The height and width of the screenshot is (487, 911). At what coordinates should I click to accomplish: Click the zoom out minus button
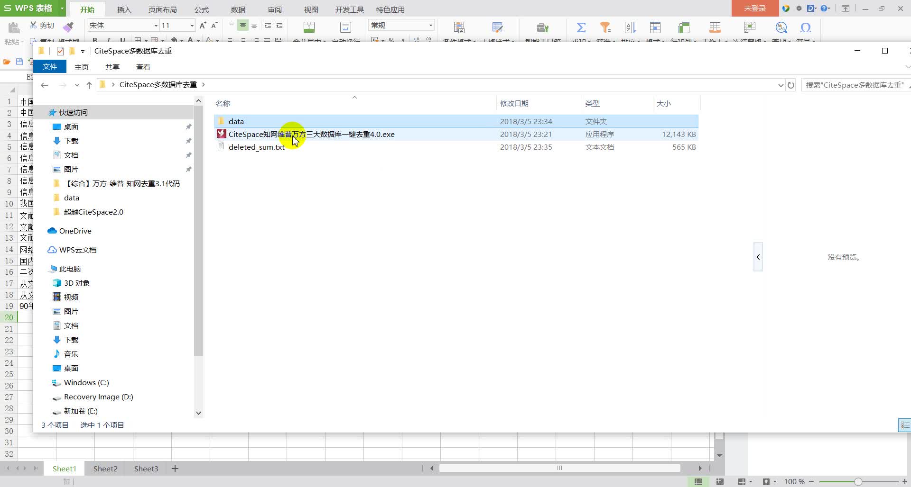click(811, 481)
